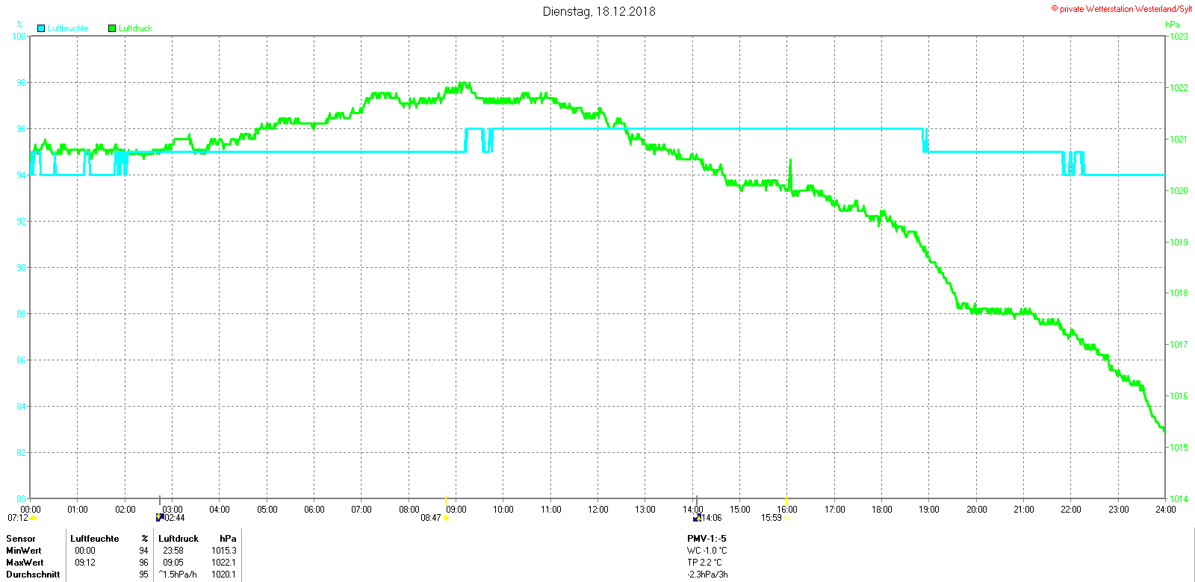Click the 14:06 moon time label

[712, 518]
